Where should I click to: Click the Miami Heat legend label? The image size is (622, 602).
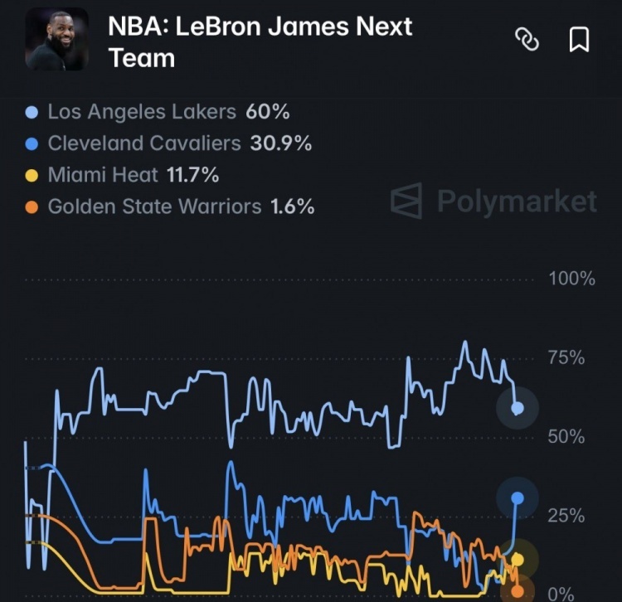[103, 175]
